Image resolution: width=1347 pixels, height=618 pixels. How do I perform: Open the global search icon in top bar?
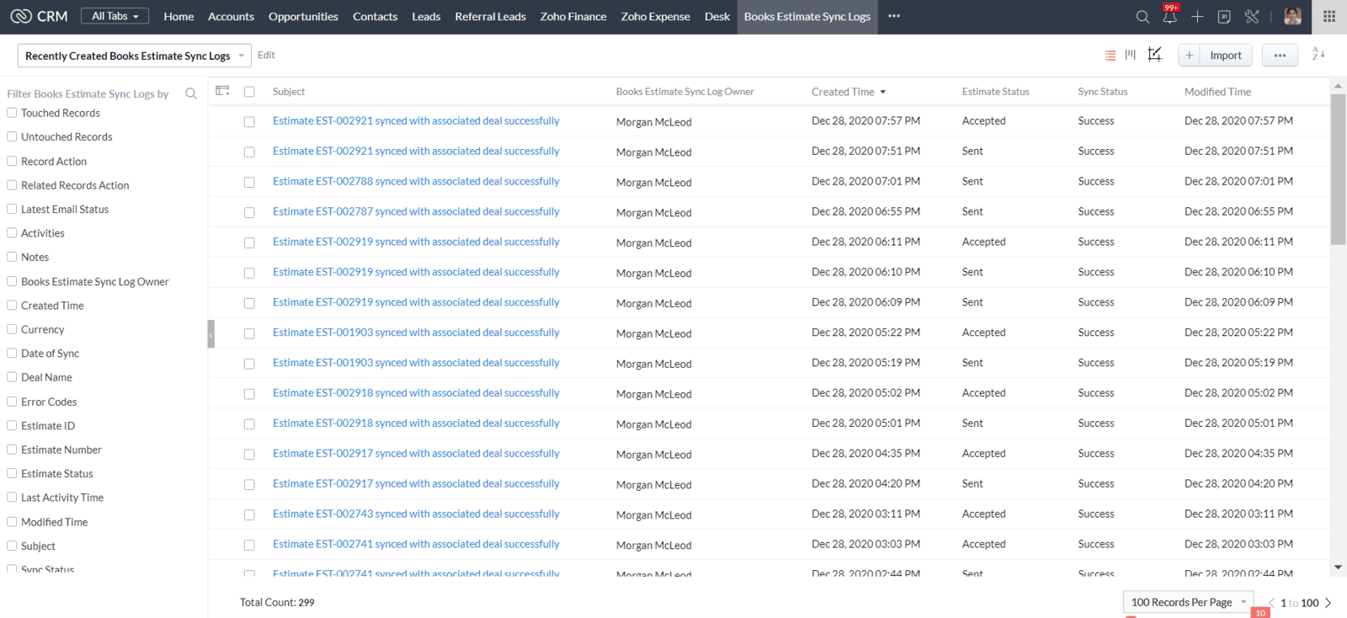click(x=1142, y=17)
